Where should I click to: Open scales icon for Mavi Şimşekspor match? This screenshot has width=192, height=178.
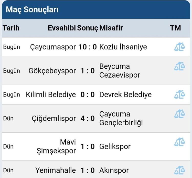(179, 142)
